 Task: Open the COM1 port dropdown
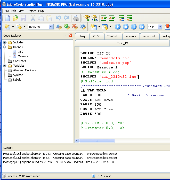160,27
